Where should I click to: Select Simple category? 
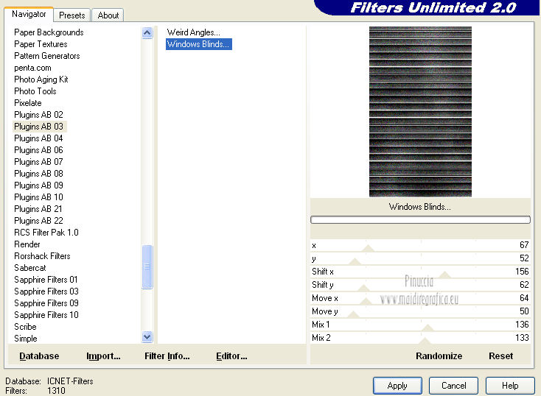26,339
